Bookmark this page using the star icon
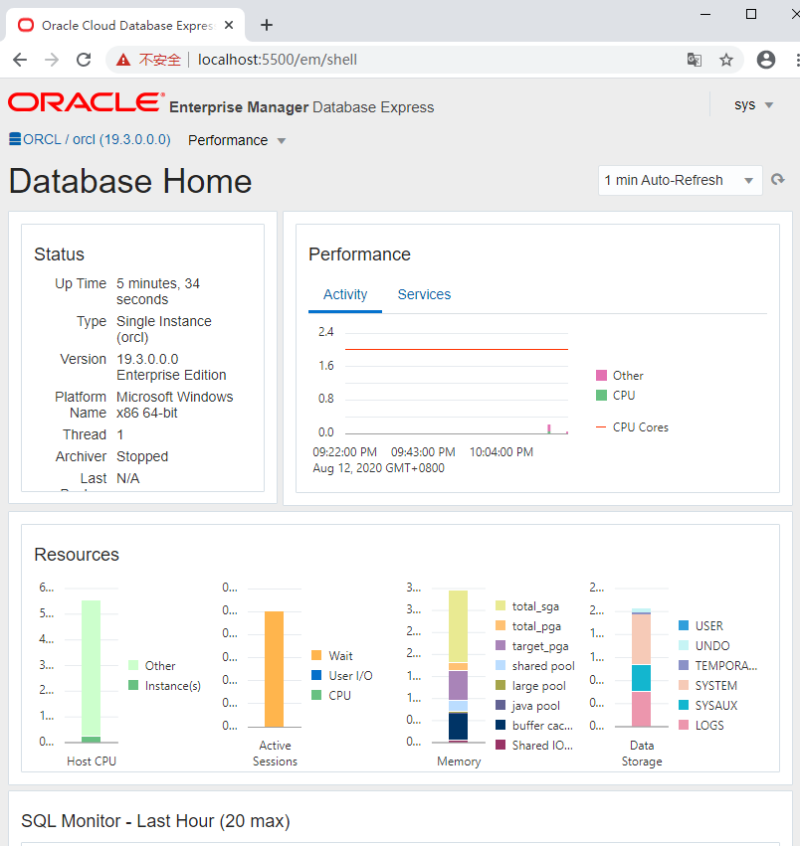Viewport: 800px width, 846px height. pos(727,60)
